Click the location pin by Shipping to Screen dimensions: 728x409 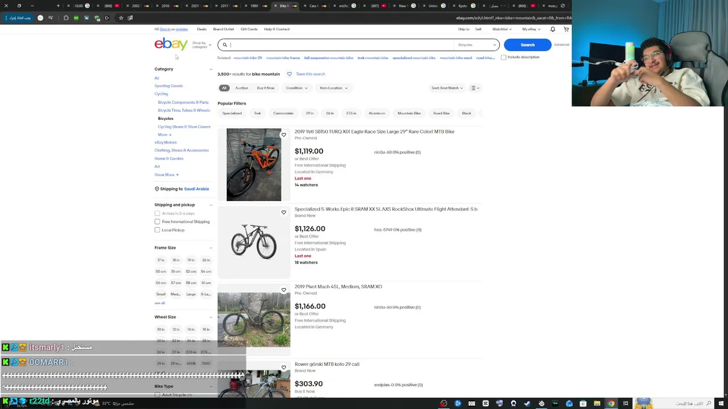157,189
